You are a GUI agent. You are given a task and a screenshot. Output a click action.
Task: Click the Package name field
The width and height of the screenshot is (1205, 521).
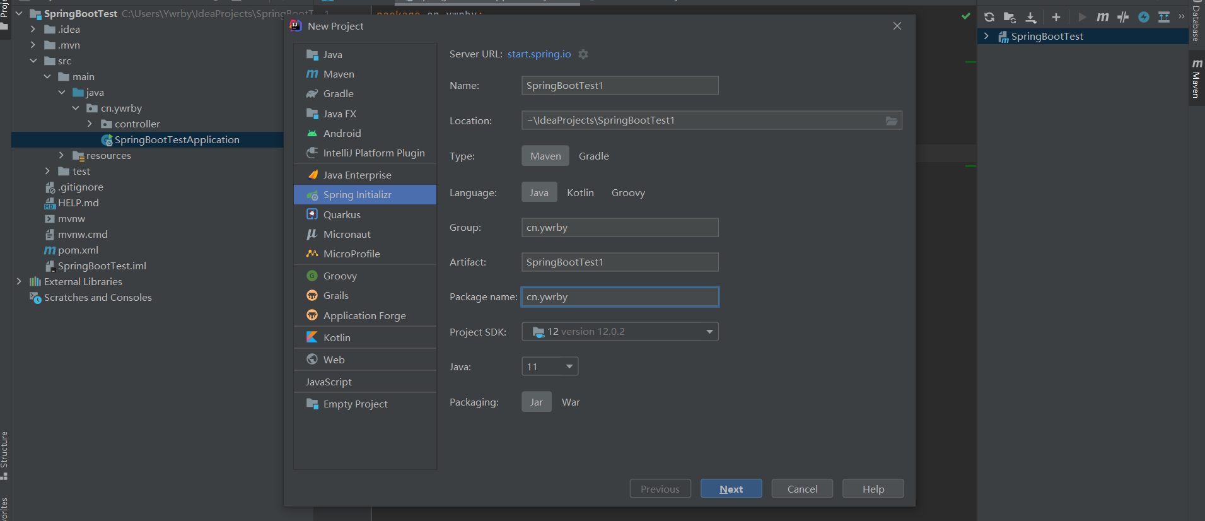click(620, 297)
